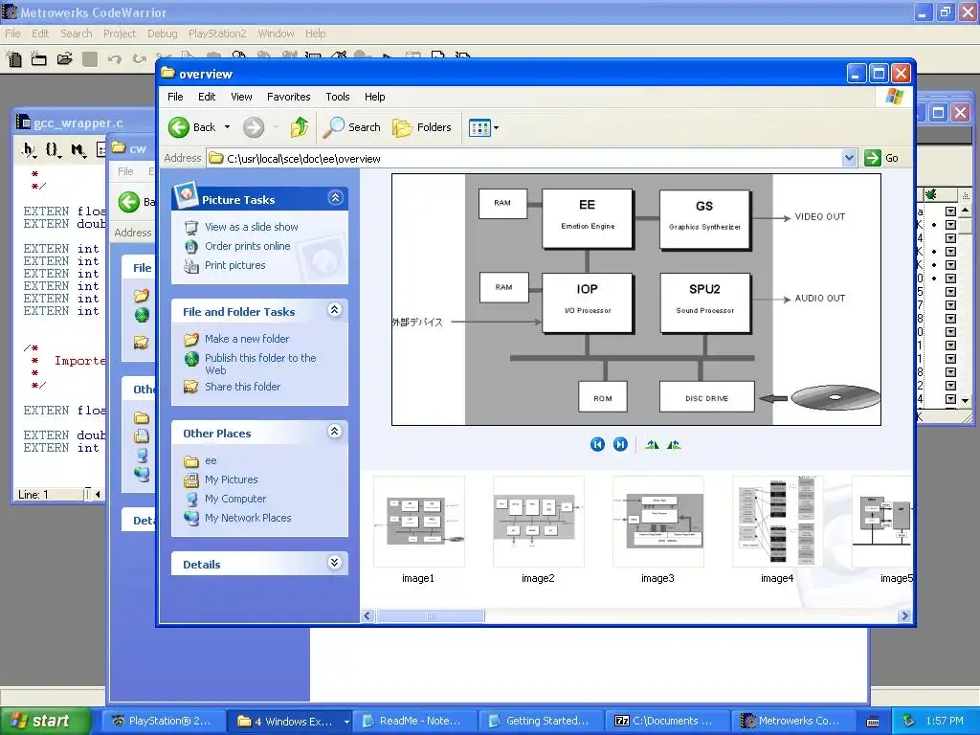980x735 pixels.
Task: Open the Views dropdown arrow
Action: click(497, 127)
